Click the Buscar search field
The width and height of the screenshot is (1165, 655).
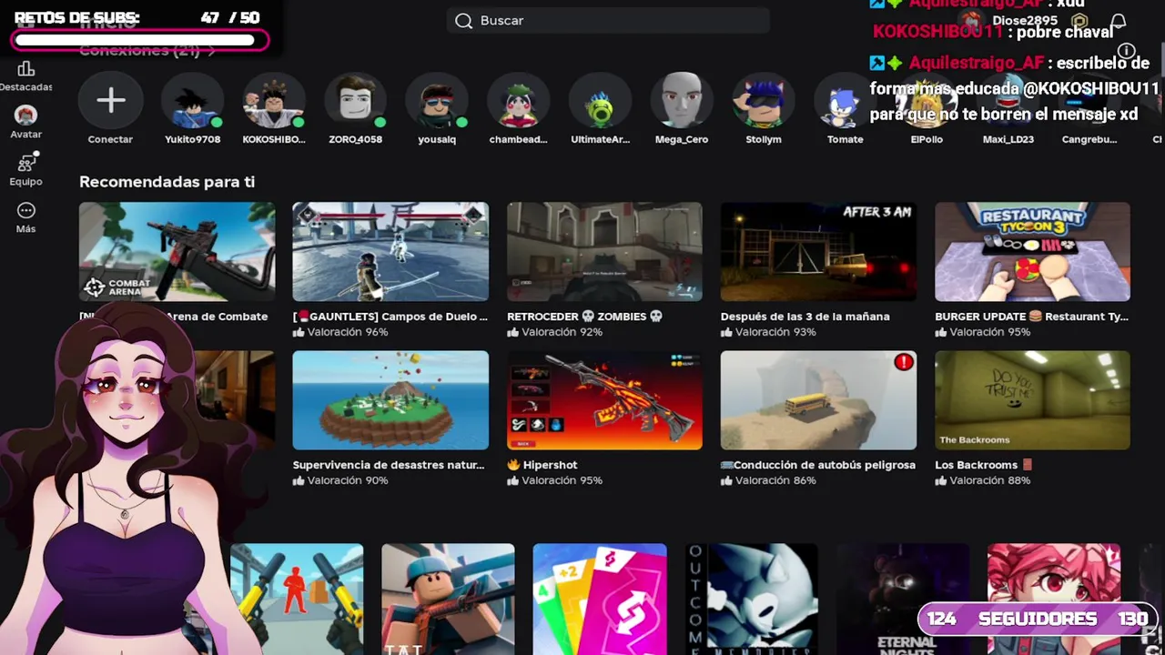coord(608,21)
